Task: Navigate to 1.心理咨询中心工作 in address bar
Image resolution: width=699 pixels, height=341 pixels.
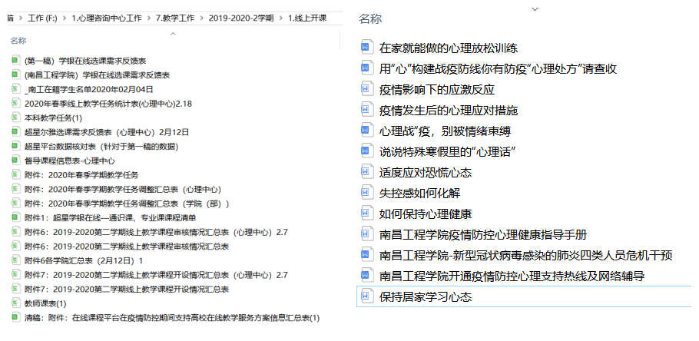Action: click(x=107, y=17)
